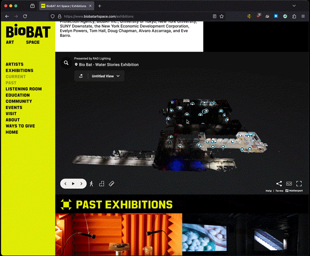Go to the previous tour highlight
310x256 pixels.
pos(66,183)
